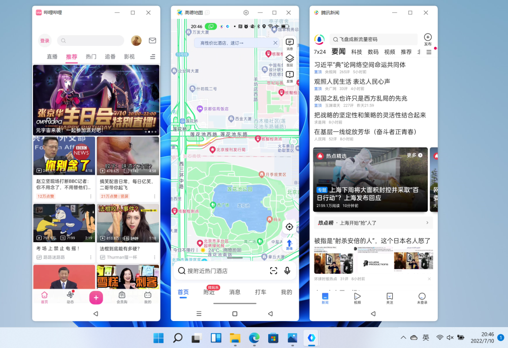
Task: Dismiss 环球时报 news item with X
Action: coord(429,279)
